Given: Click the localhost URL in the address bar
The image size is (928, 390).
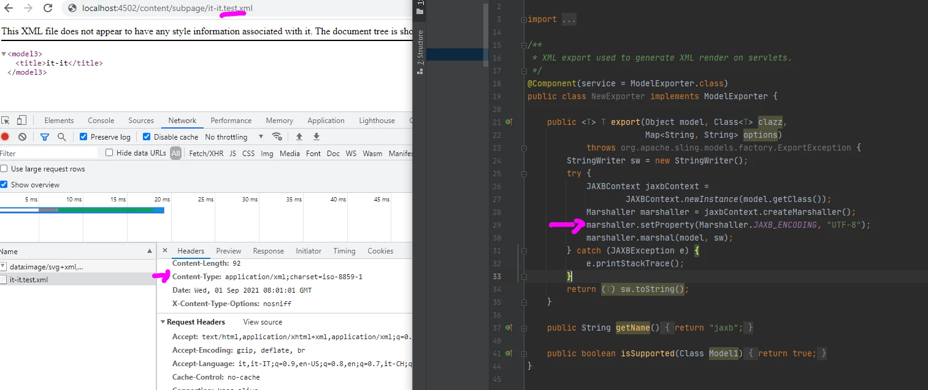Looking at the screenshot, I should [x=167, y=9].
